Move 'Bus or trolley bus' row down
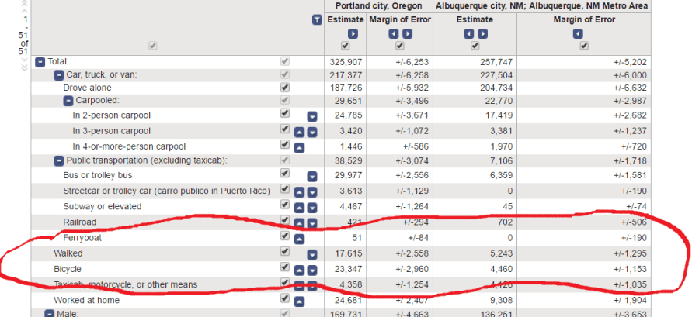This screenshot has width=699, height=317. coord(312,177)
